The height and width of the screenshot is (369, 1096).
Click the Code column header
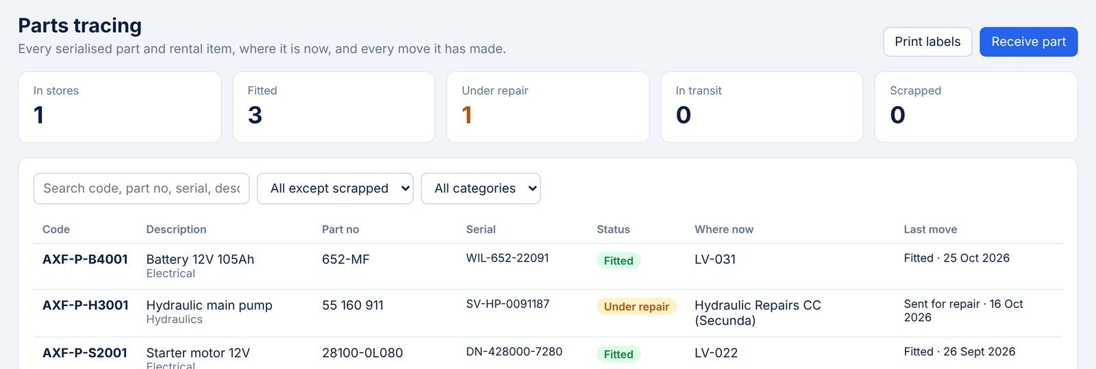[56, 229]
